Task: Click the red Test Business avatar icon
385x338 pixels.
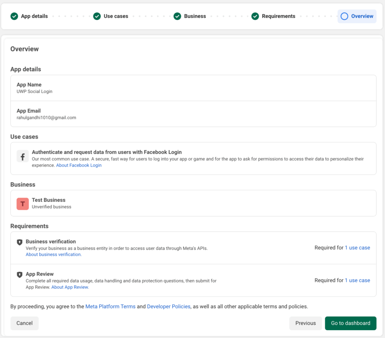Action: point(23,203)
